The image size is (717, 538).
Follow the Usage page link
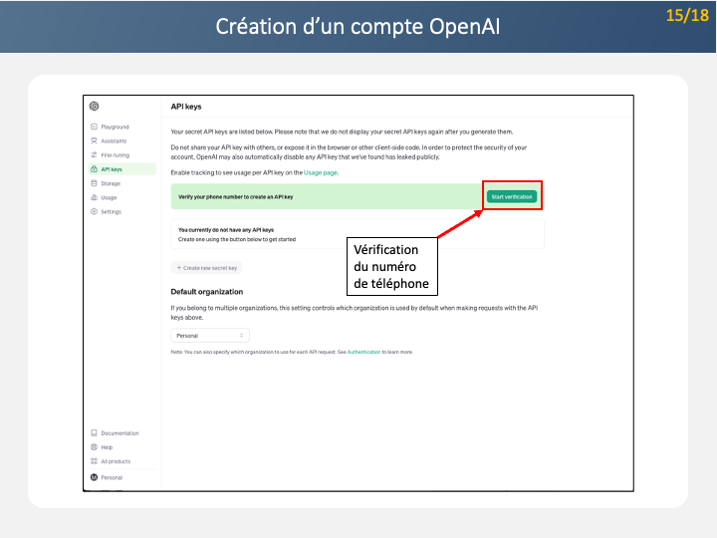pos(321,172)
